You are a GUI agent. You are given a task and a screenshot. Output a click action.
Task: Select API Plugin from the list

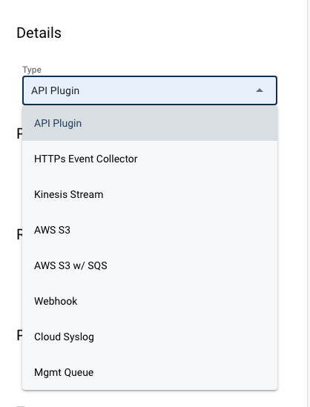(x=150, y=123)
